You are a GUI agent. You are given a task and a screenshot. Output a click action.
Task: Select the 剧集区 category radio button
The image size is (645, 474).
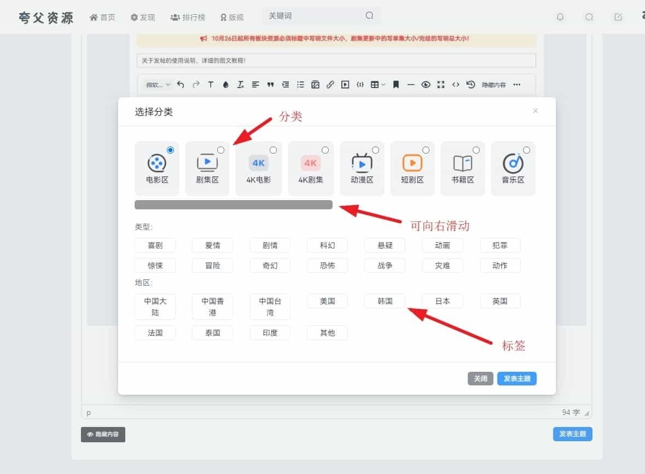click(220, 150)
